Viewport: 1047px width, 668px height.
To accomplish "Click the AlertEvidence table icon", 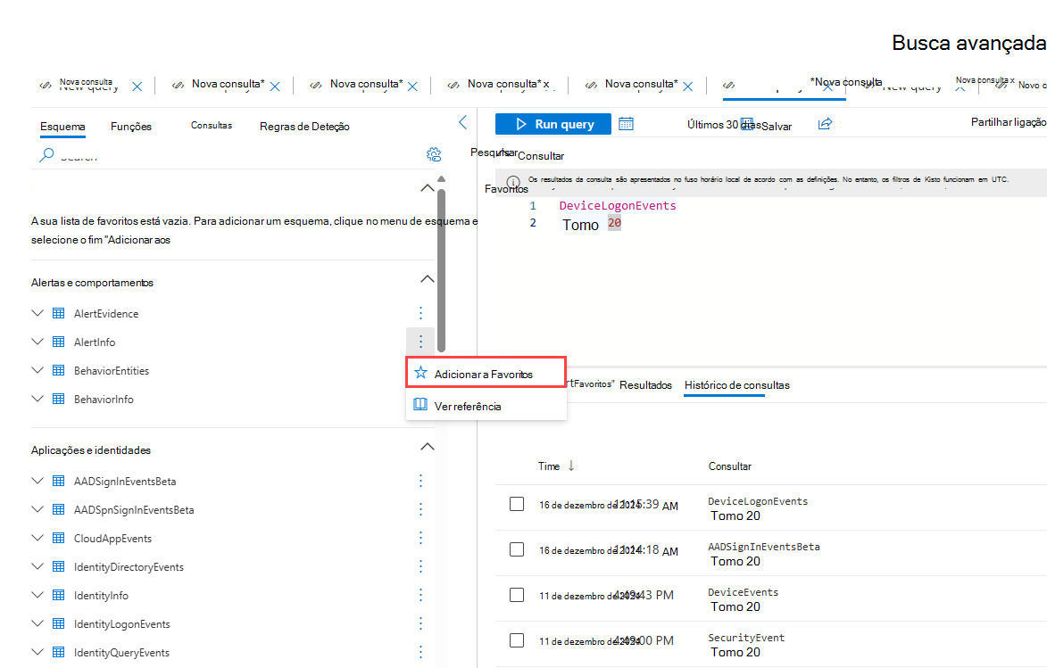I will 59,313.
